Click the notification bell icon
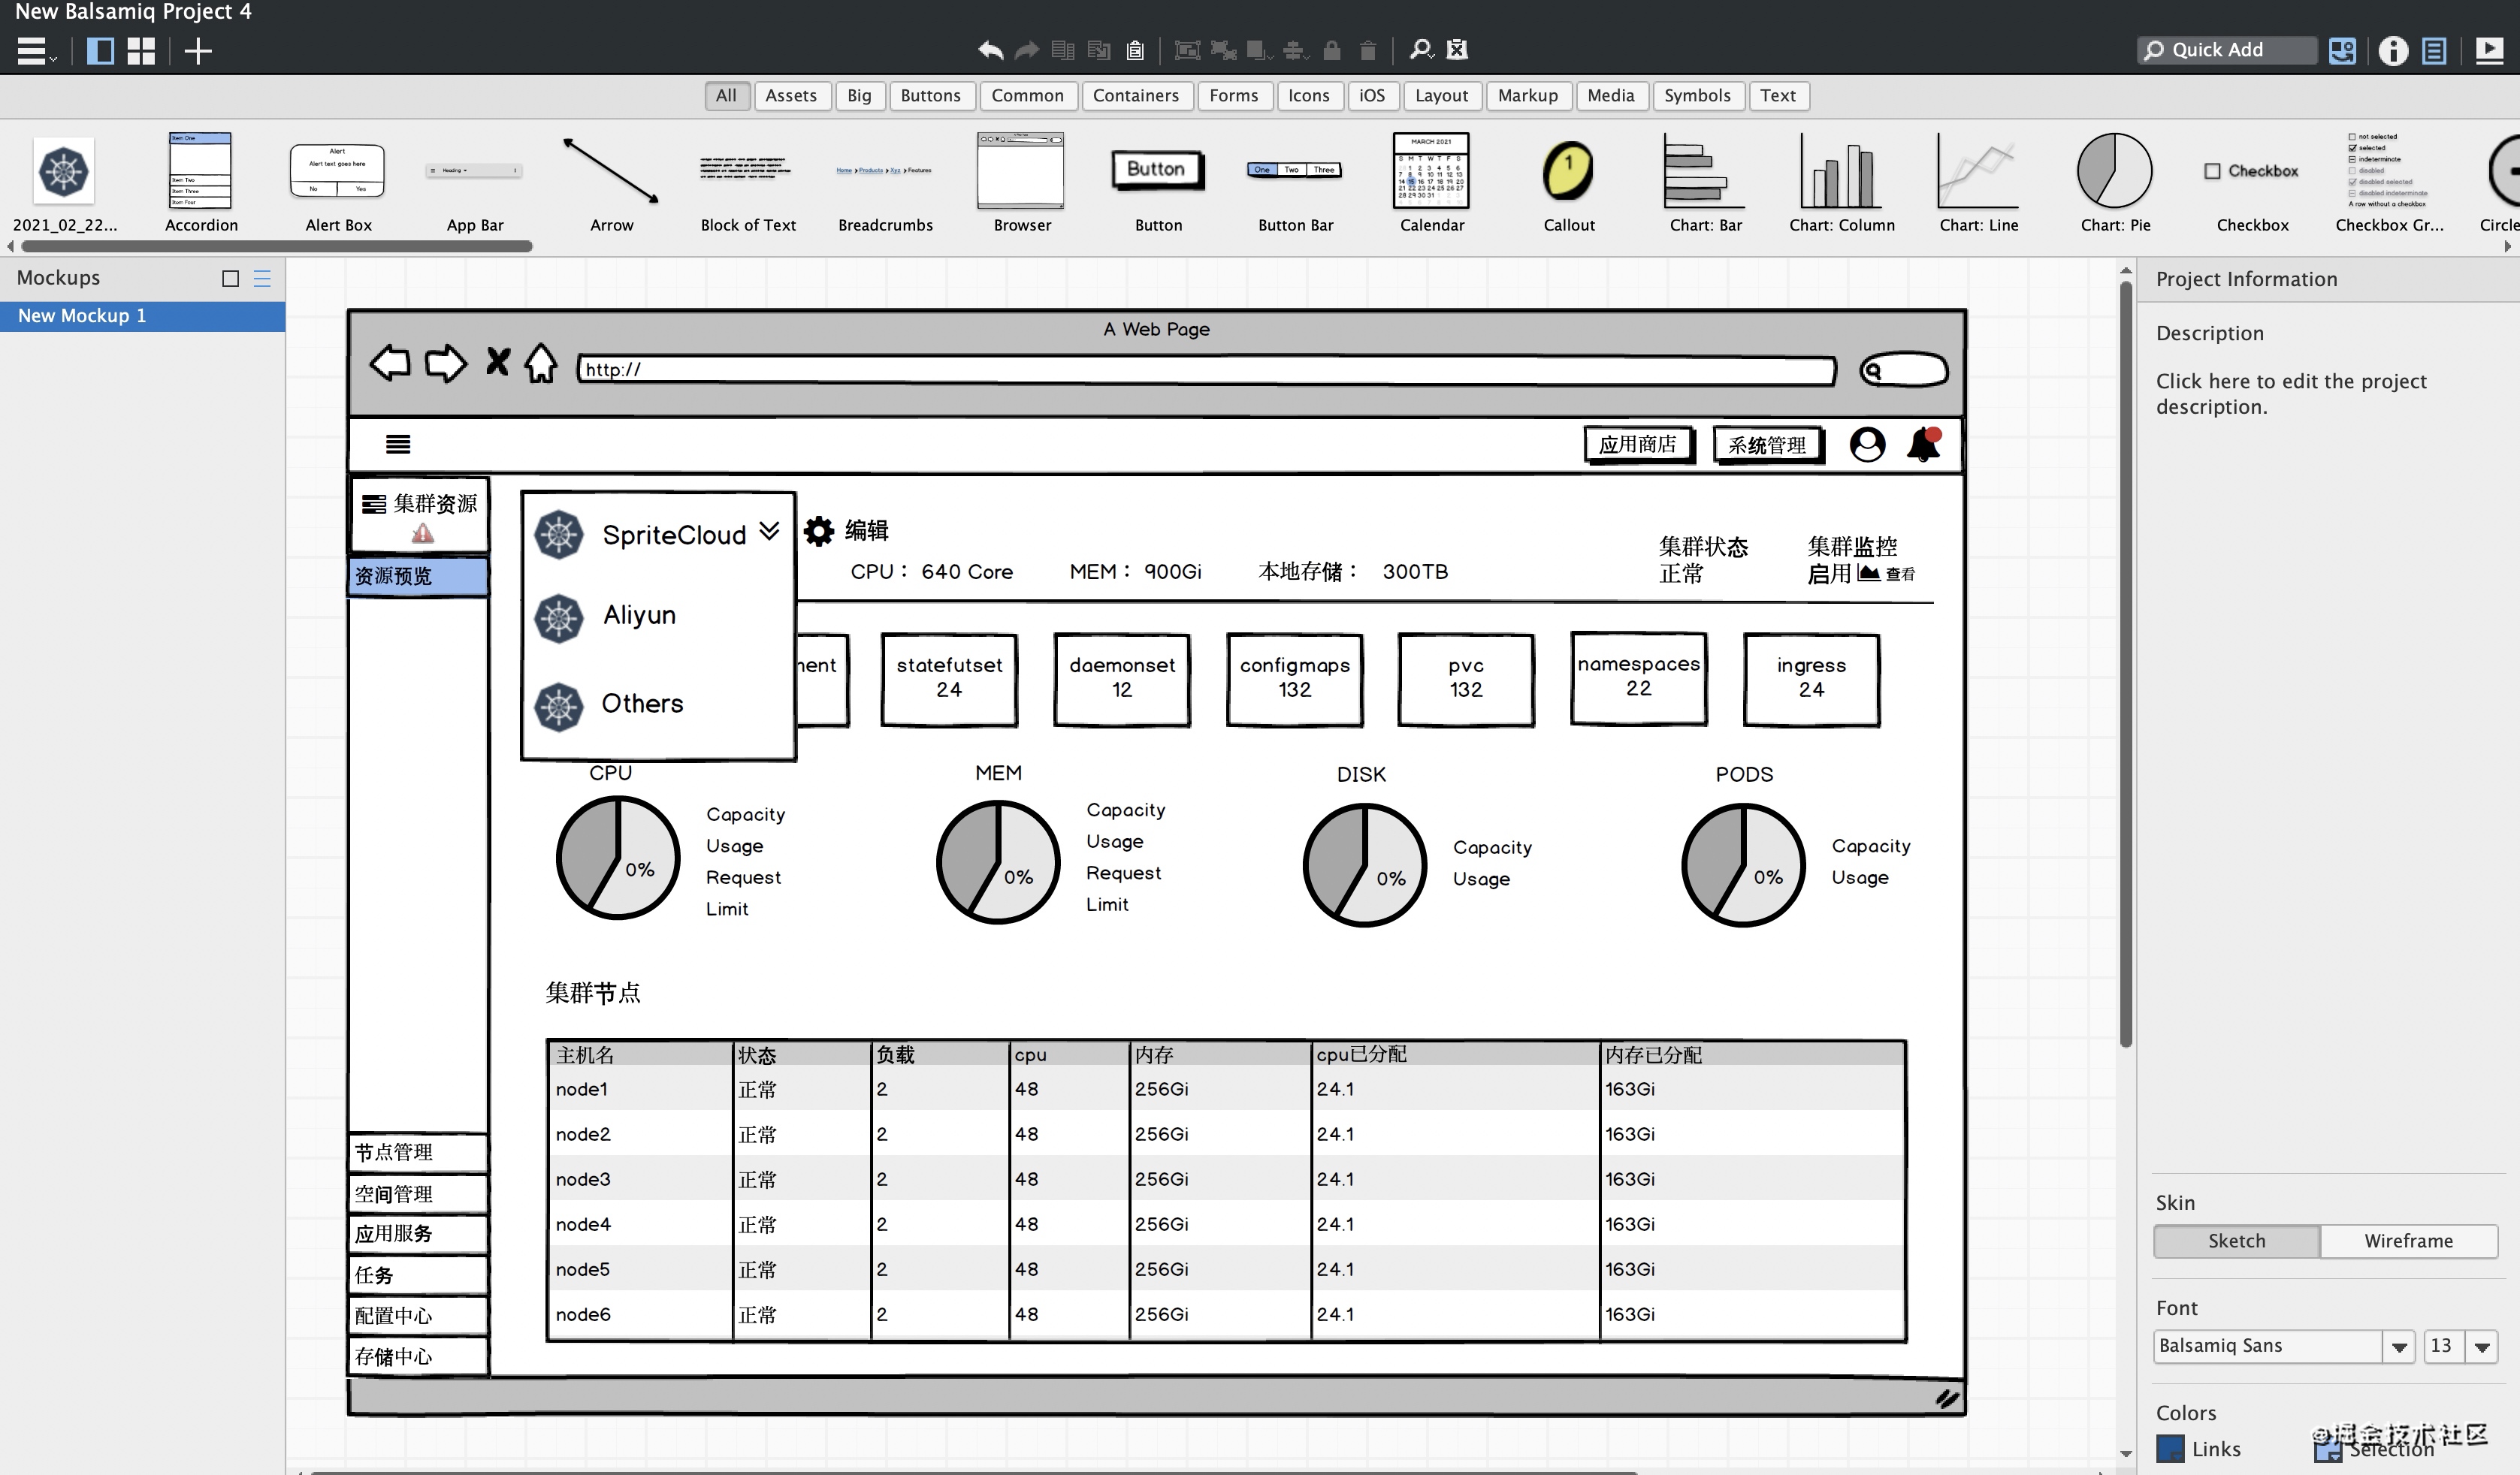 click(1924, 444)
